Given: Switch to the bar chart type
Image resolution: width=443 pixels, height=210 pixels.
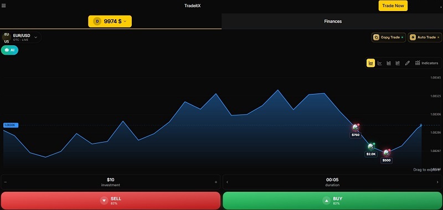Looking at the screenshot, I should (x=389, y=63).
